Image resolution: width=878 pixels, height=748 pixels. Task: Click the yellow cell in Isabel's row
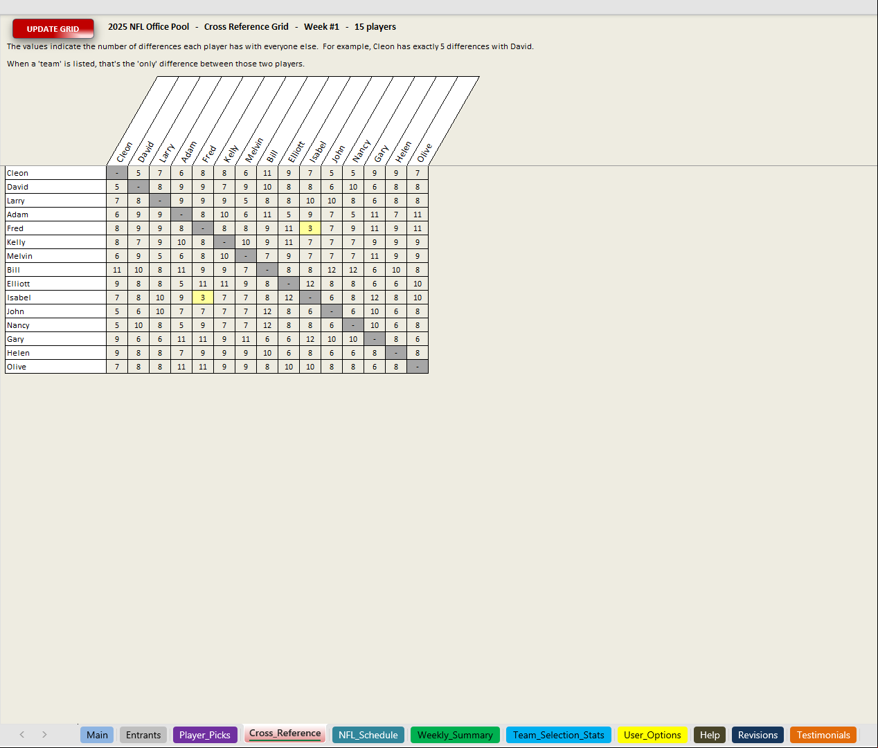pos(203,298)
